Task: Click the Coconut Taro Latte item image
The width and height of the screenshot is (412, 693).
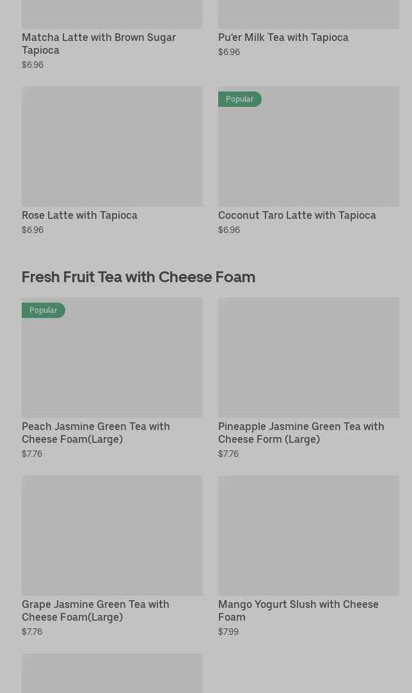Action: point(308,154)
